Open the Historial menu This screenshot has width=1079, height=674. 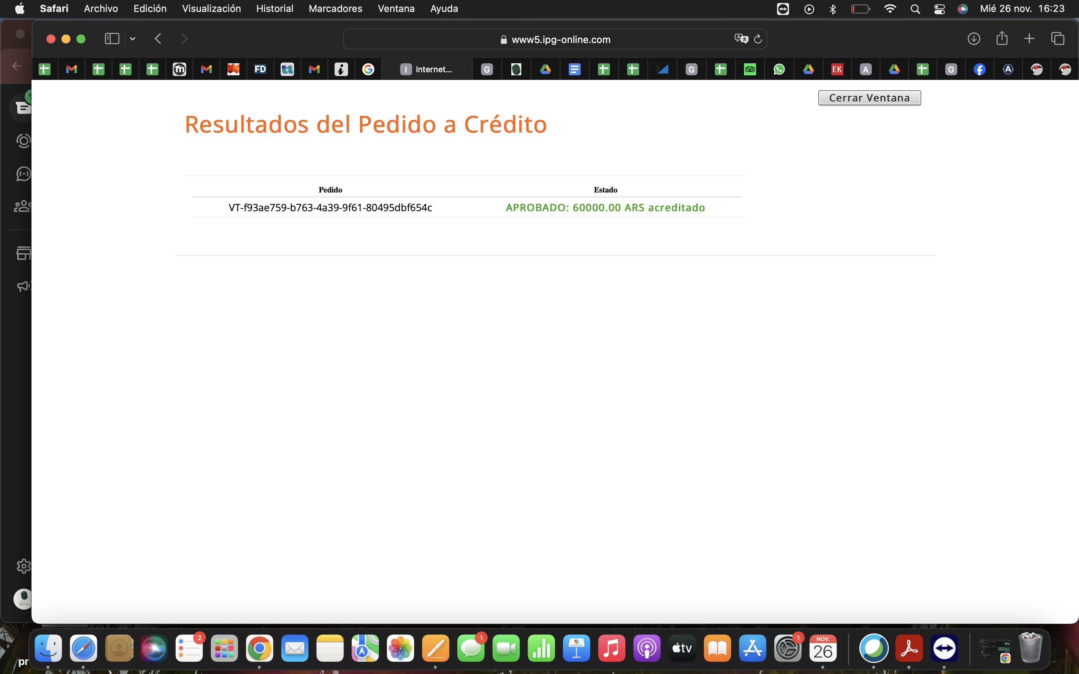tap(275, 9)
